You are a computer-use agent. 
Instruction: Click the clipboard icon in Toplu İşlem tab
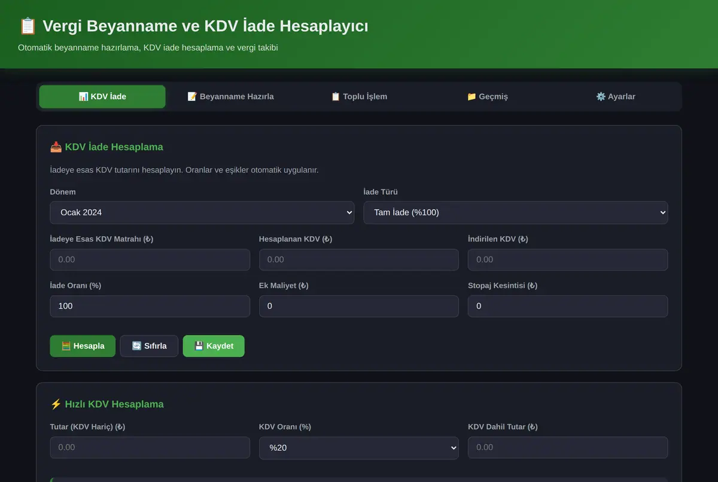tap(336, 96)
